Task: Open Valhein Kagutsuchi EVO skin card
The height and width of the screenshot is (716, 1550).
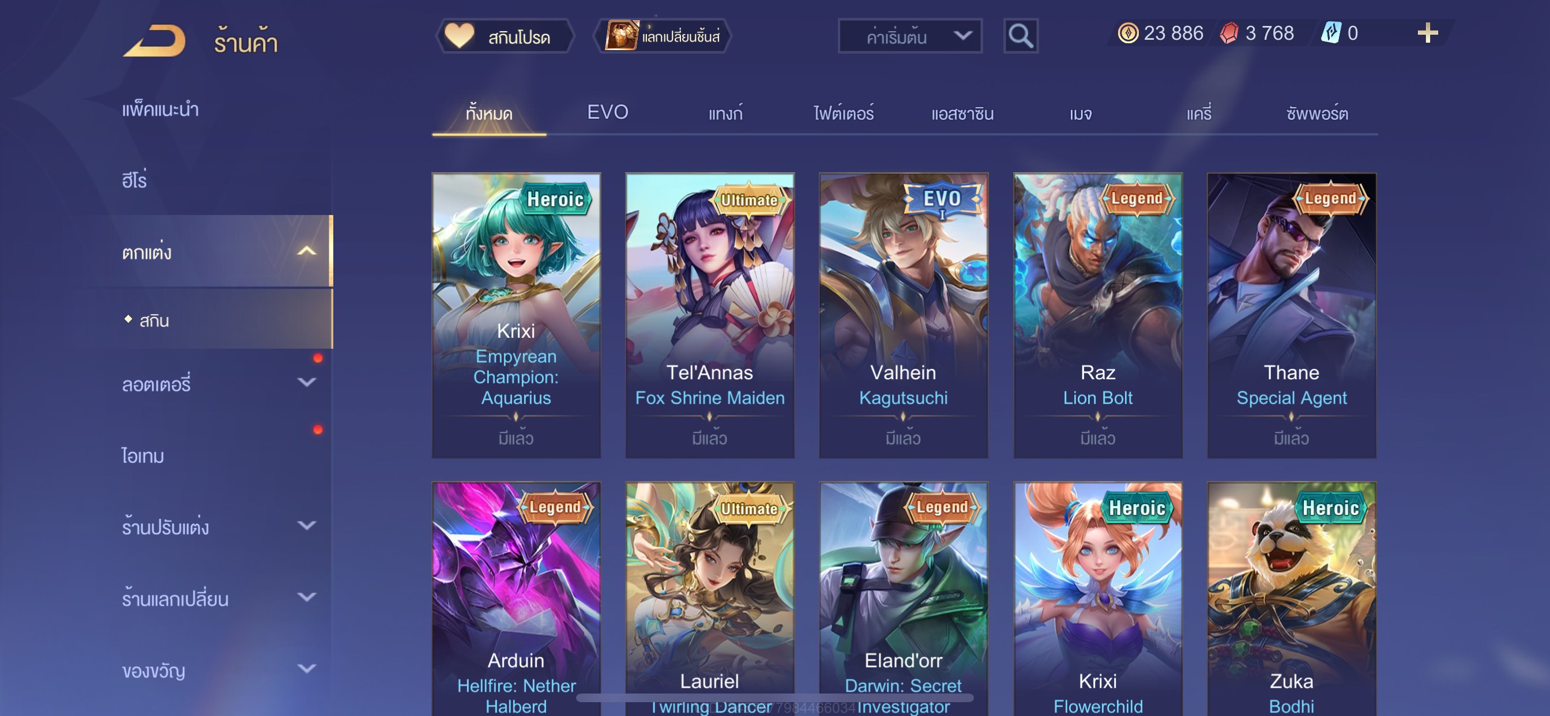Action: click(903, 315)
